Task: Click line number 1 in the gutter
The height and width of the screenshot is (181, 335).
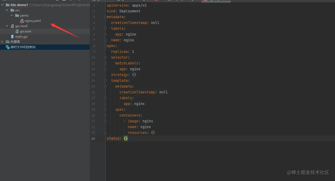Action: [x=94, y=6]
